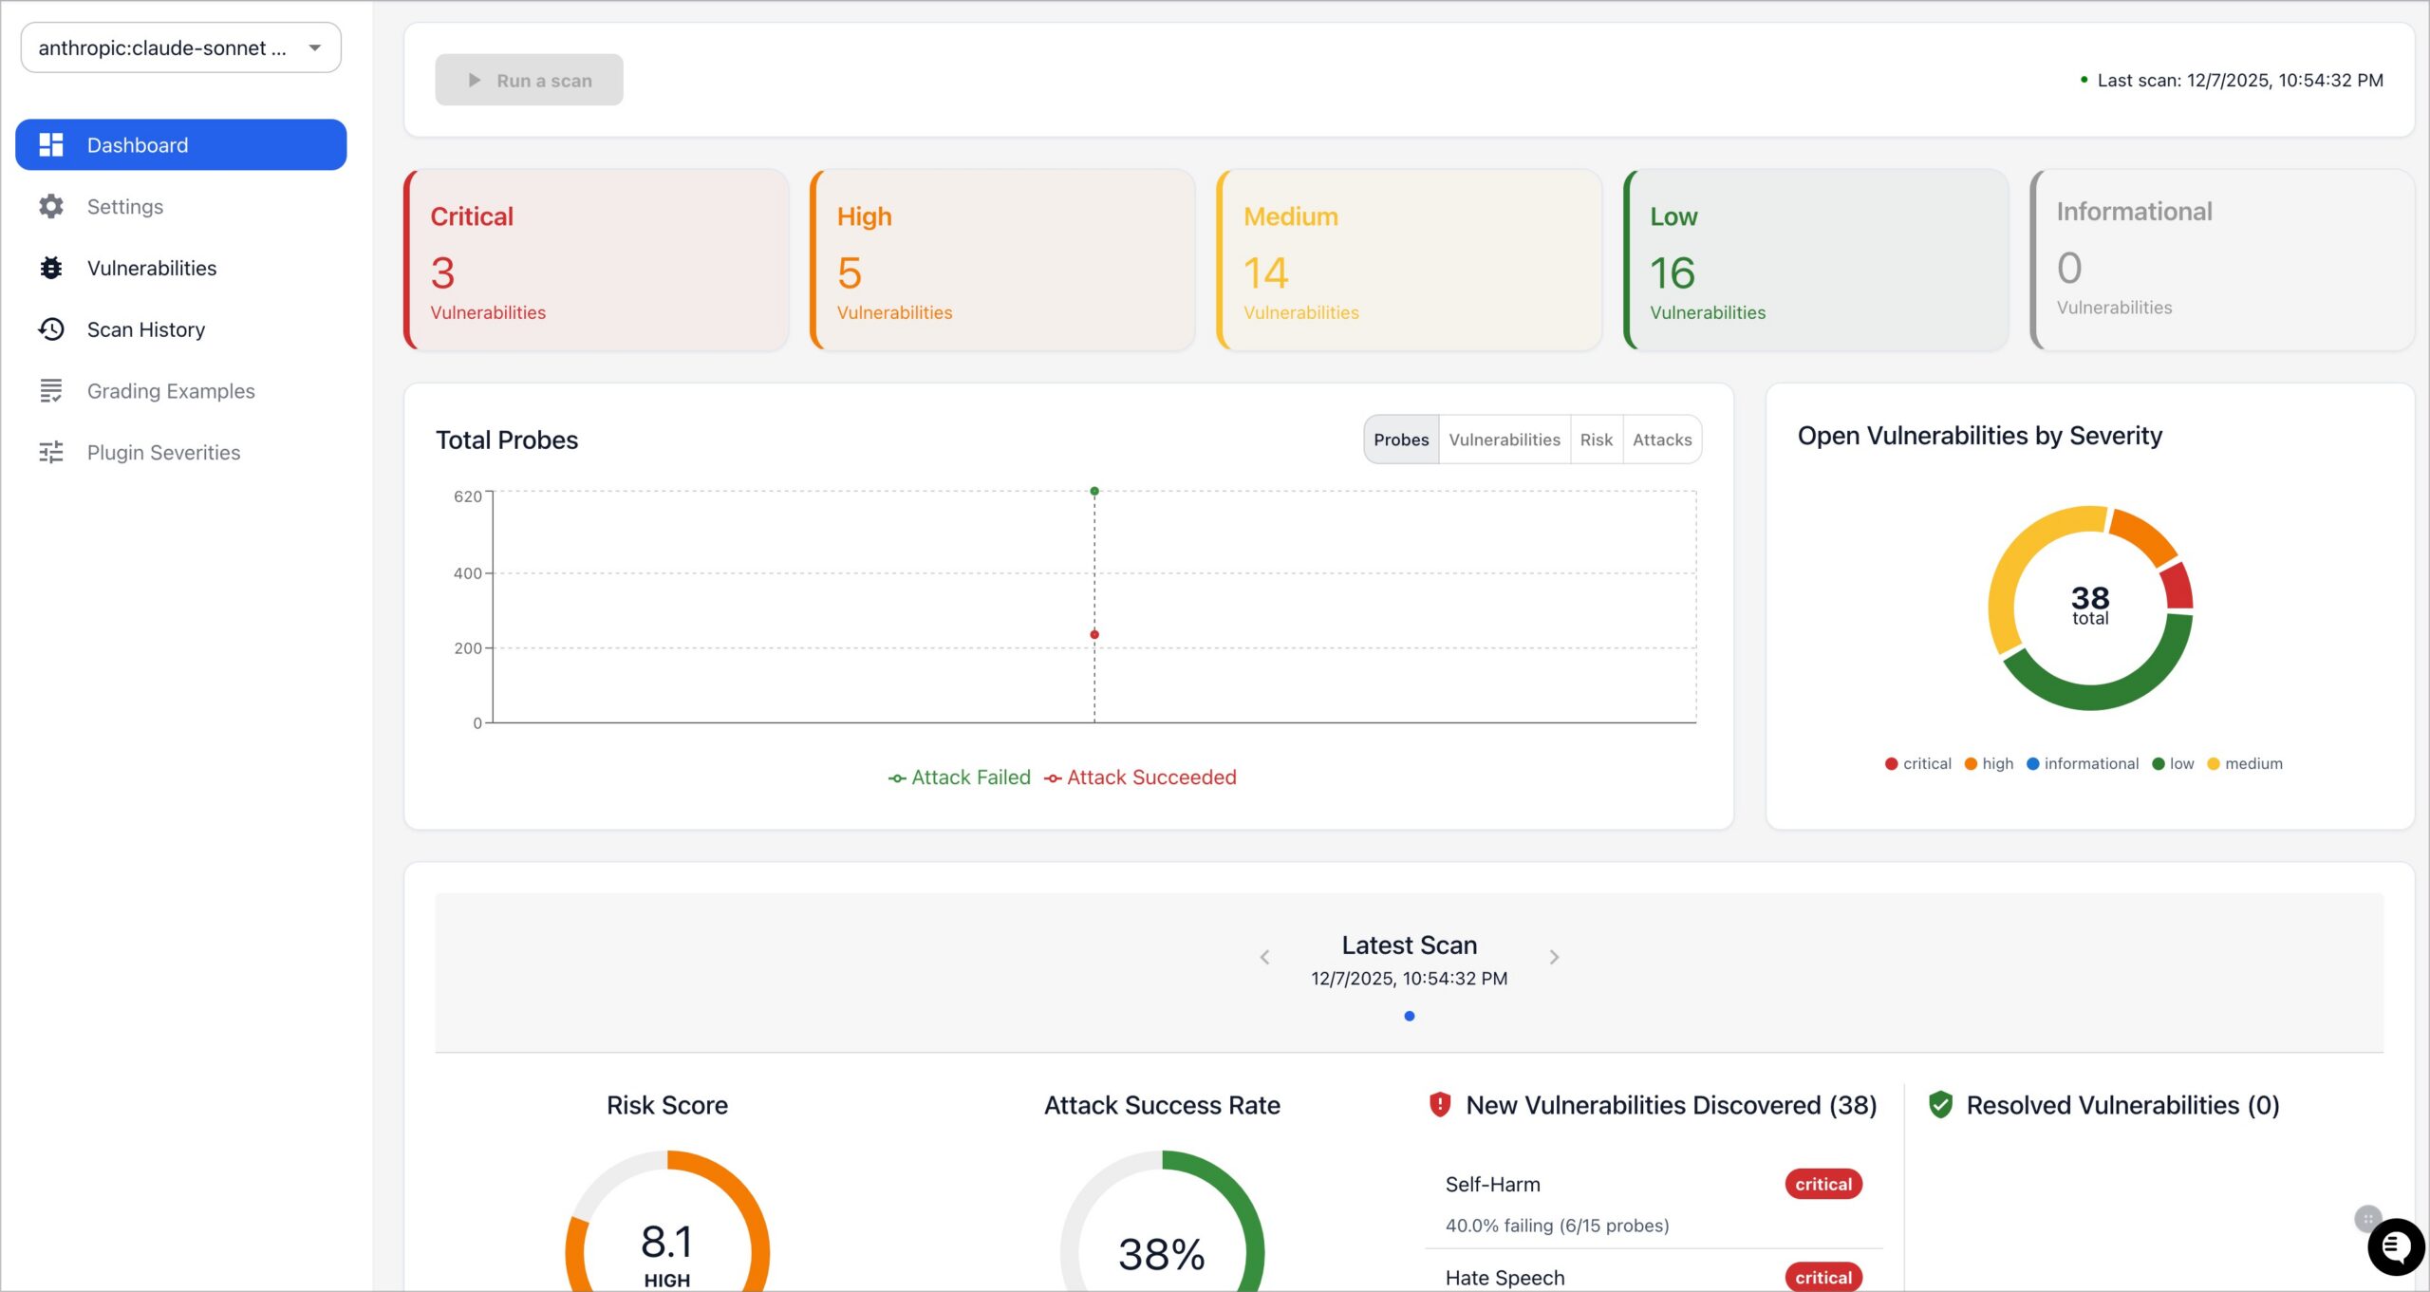Toggle Attack Failed series in chart legend
This screenshot has height=1292, width=2430.
pos(959,777)
